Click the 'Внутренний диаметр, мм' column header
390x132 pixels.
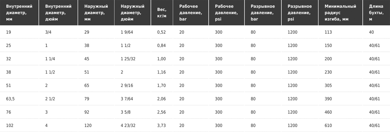point(19,13)
